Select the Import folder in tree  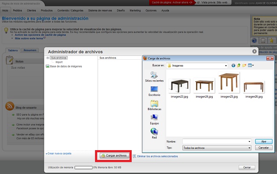coord(59,62)
